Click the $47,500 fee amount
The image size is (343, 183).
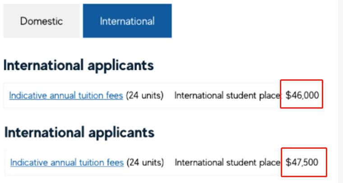pos(303,162)
